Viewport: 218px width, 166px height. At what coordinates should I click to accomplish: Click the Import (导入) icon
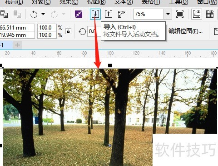point(95,14)
